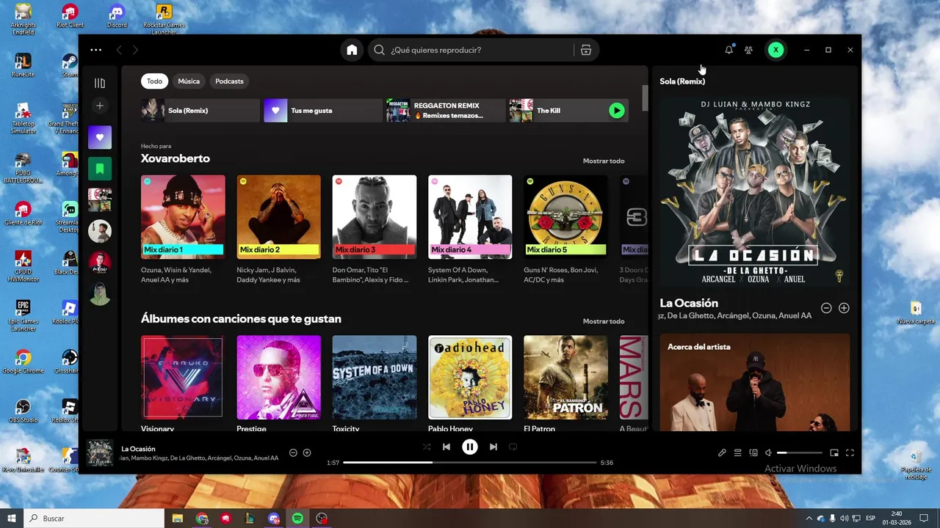
Task: Go forward with the right arrow
Action: coord(135,50)
